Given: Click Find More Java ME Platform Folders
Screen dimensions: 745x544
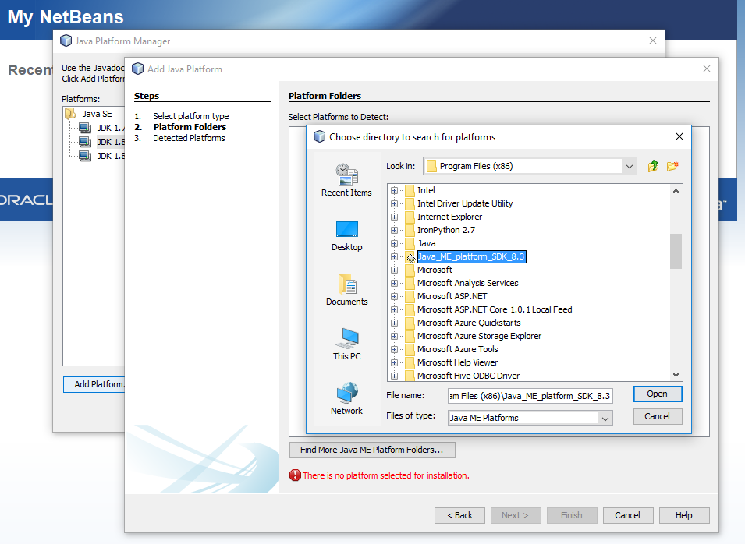Looking at the screenshot, I should 372,450.
